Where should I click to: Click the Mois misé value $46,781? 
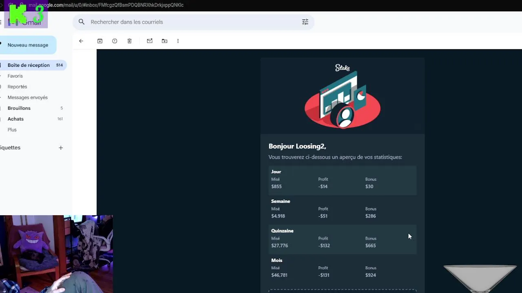click(x=279, y=275)
